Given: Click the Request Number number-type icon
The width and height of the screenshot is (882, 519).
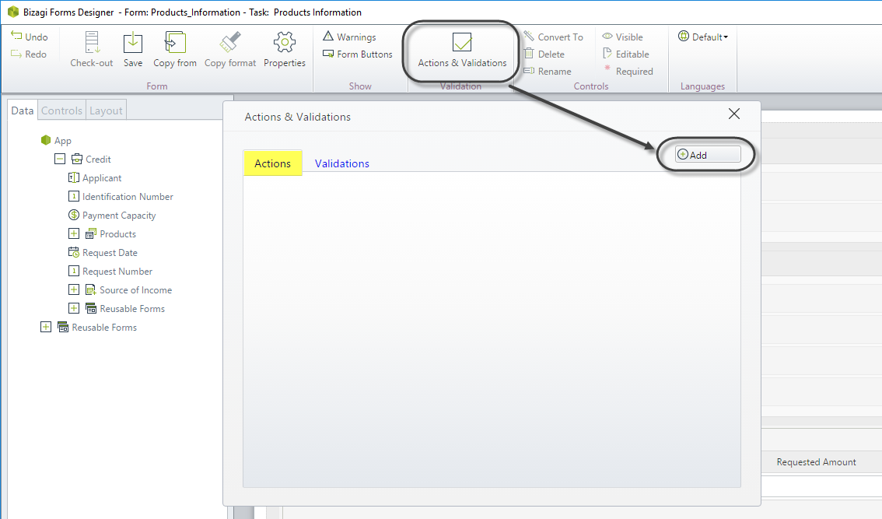Looking at the screenshot, I should [74, 272].
